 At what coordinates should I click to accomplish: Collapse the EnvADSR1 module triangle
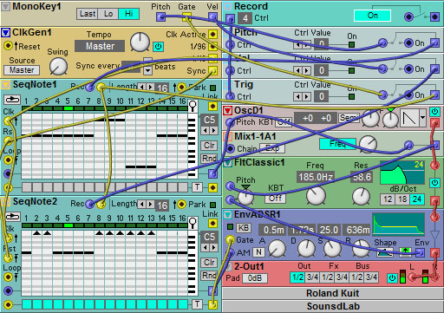(x=228, y=214)
